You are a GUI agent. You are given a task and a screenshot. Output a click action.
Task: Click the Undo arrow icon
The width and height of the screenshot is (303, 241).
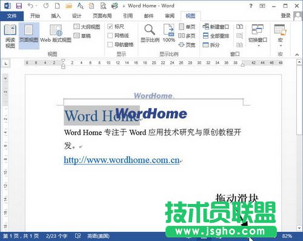(30, 5)
